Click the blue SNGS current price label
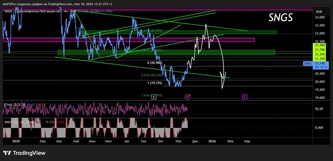Viewport: 333px width, 161px height. (308, 64)
